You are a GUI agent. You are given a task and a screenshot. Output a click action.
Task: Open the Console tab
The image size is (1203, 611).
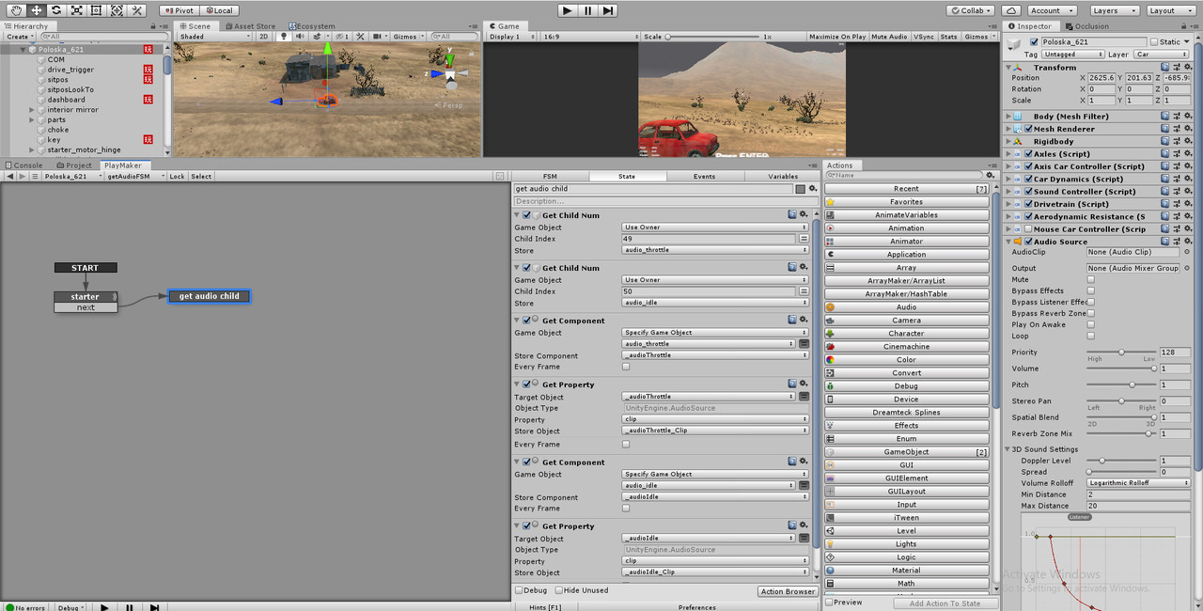tap(23, 165)
